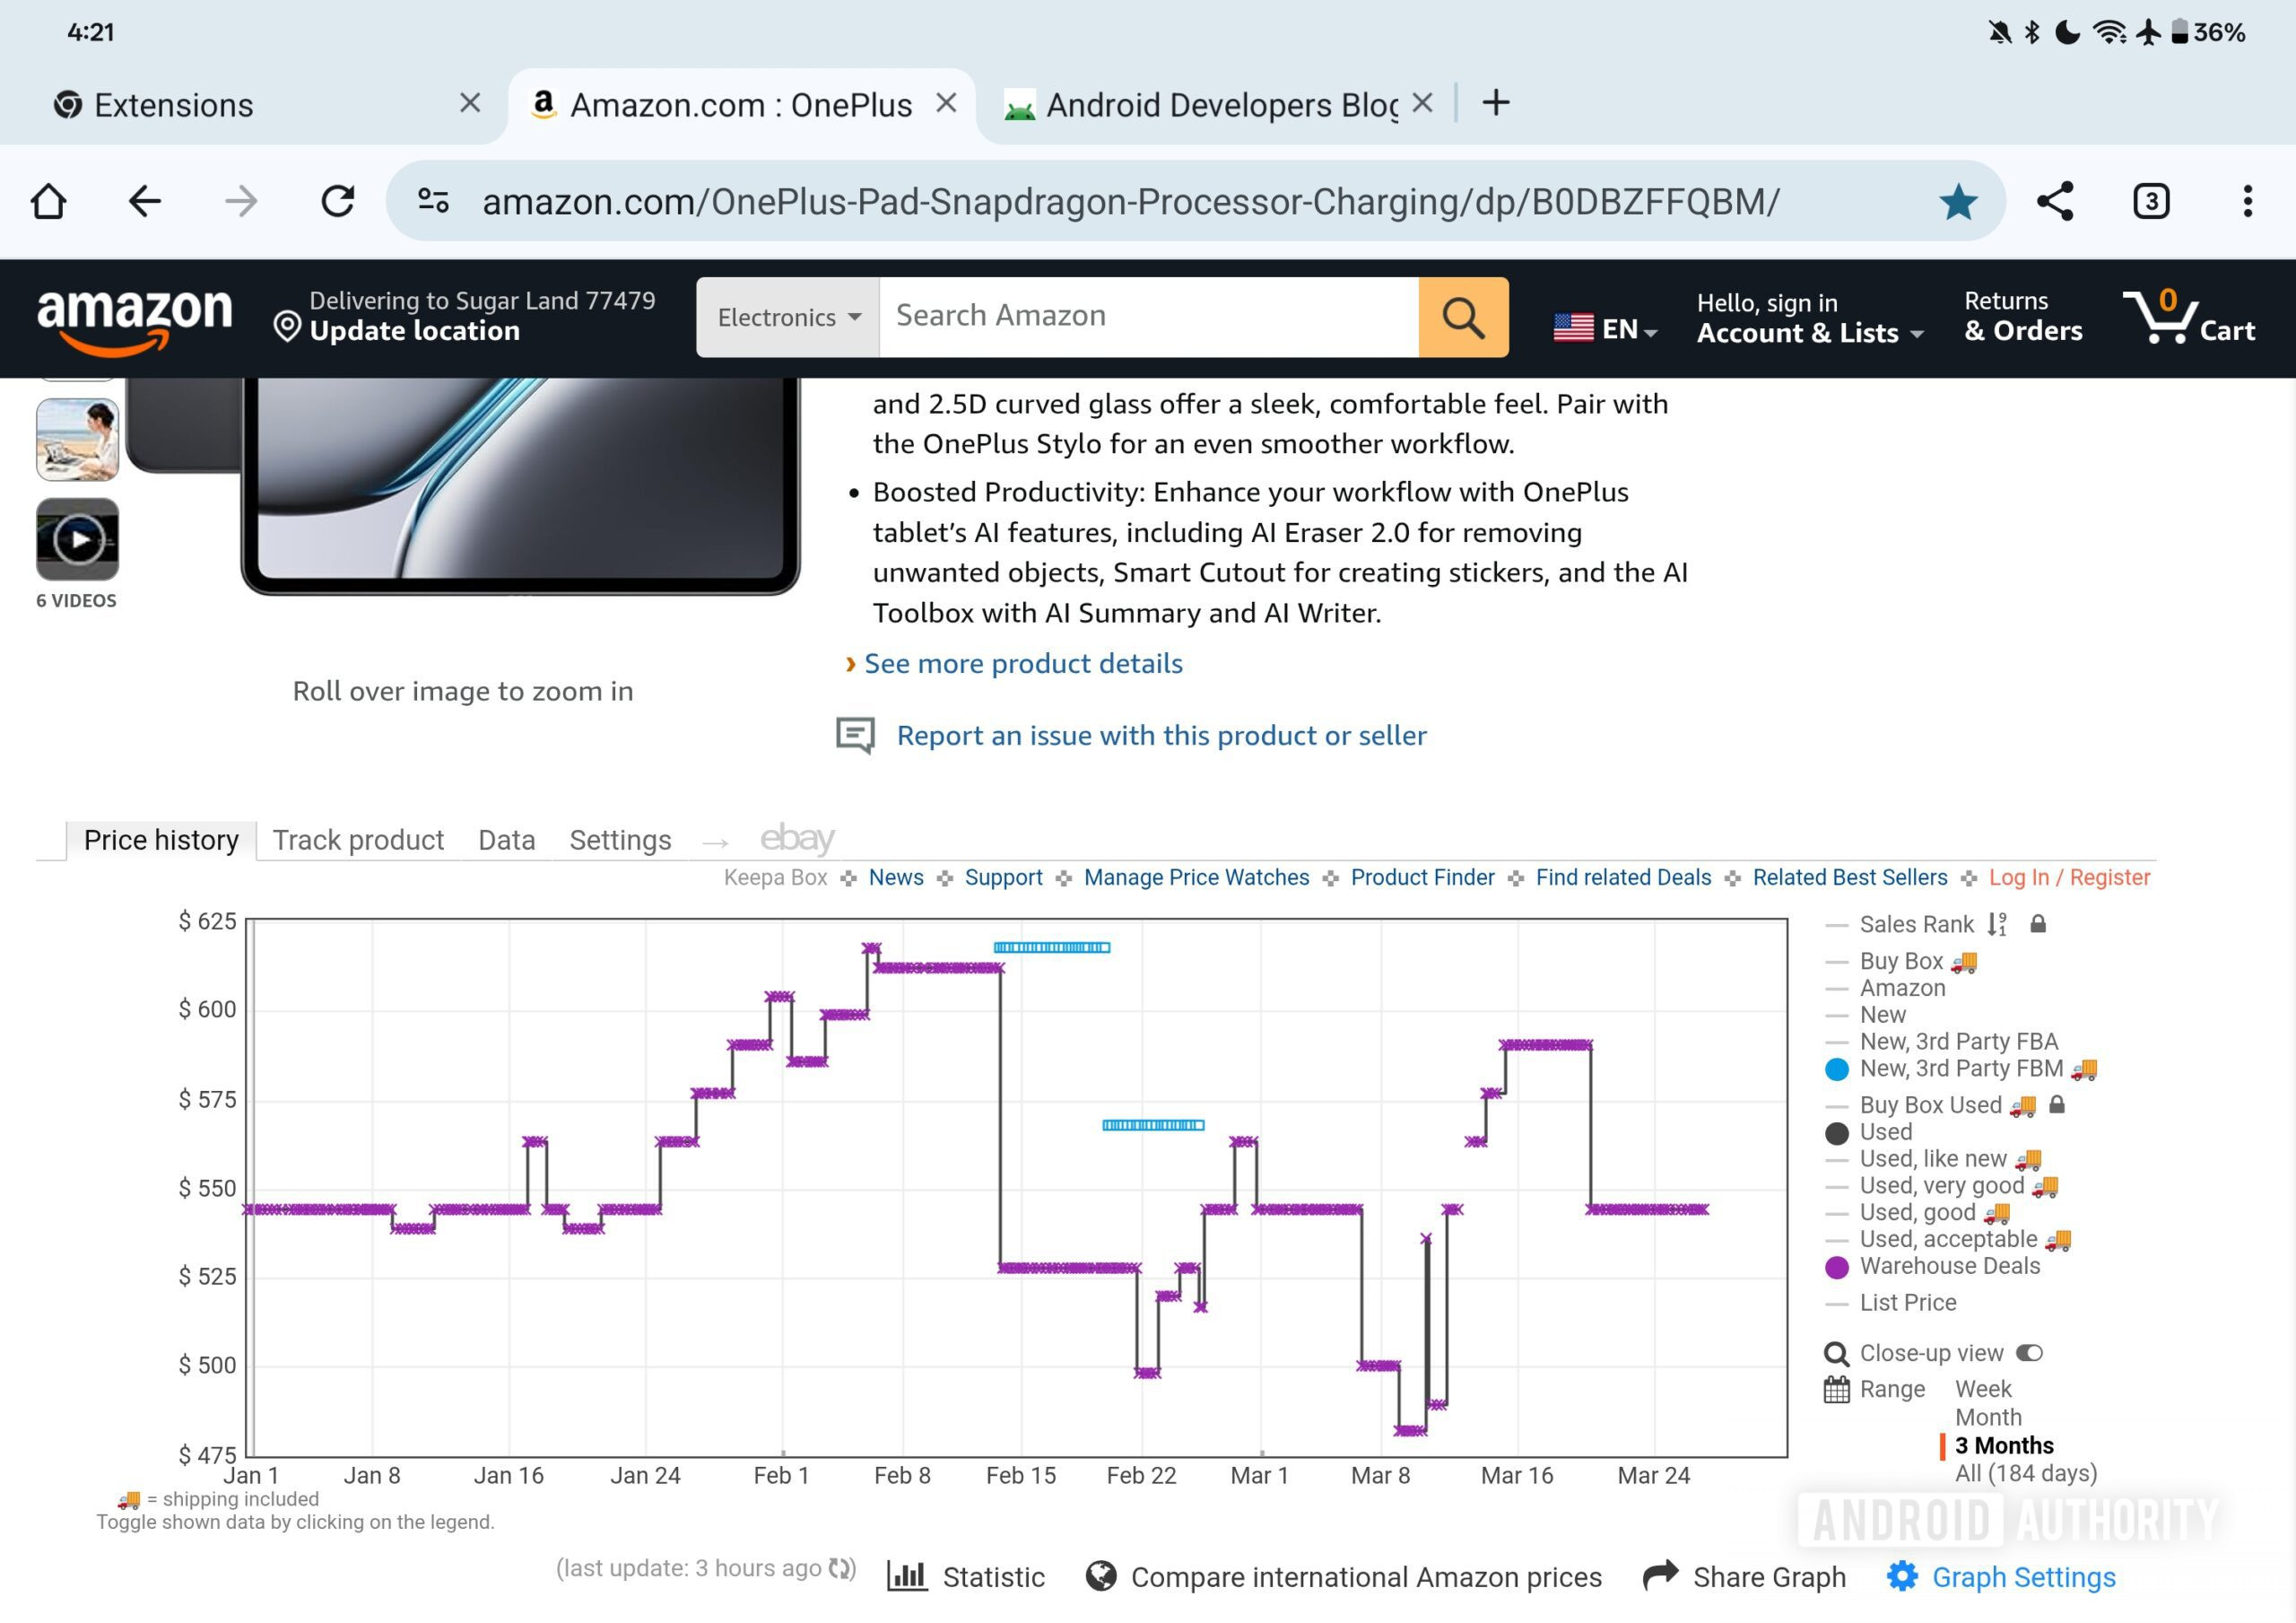The height and width of the screenshot is (1623, 2296).
Task: Toggle Warehouse Deals series in legend
Action: click(1948, 1266)
